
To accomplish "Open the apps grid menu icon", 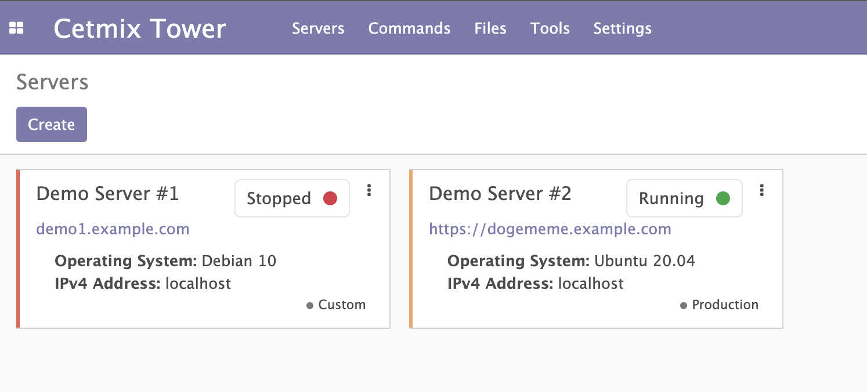I will click(16, 28).
